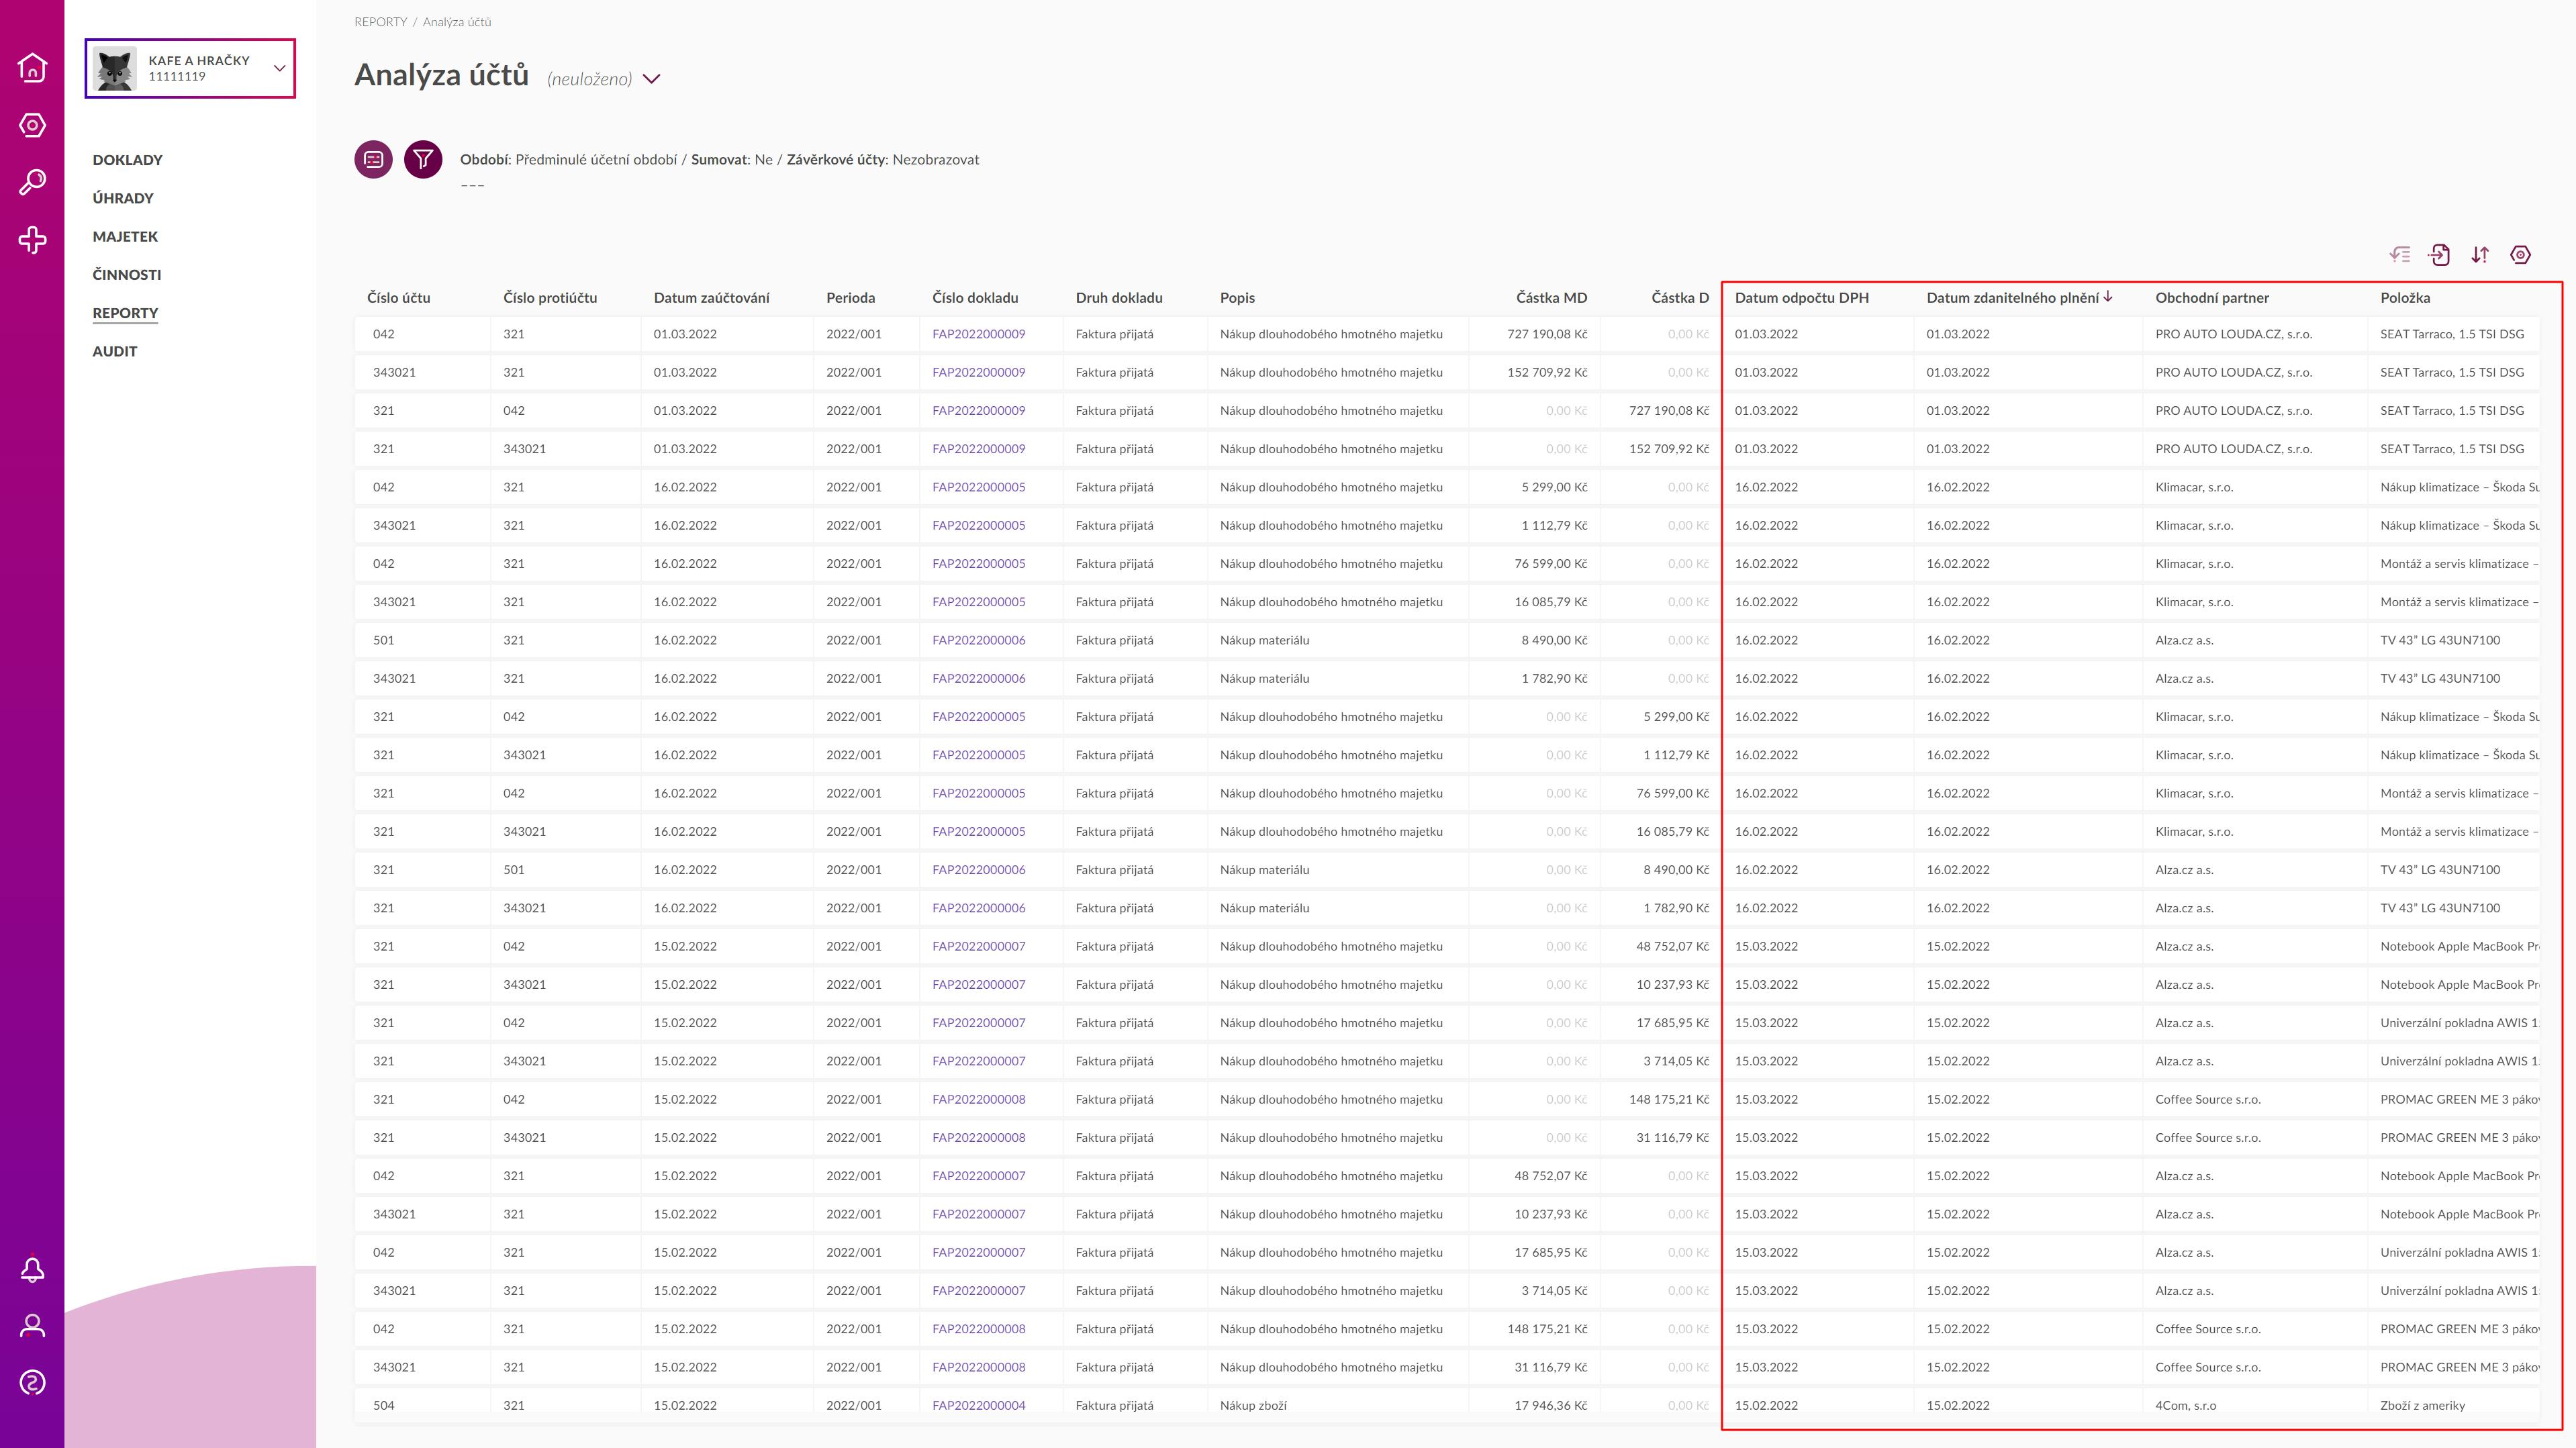
Task: Open the DOKLADY menu item
Action: tap(127, 160)
